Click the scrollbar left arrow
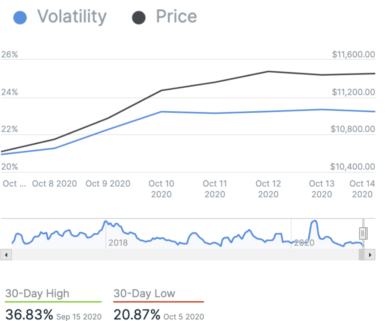Image resolution: width=388 pixels, height=321 pixels. (x=6, y=255)
